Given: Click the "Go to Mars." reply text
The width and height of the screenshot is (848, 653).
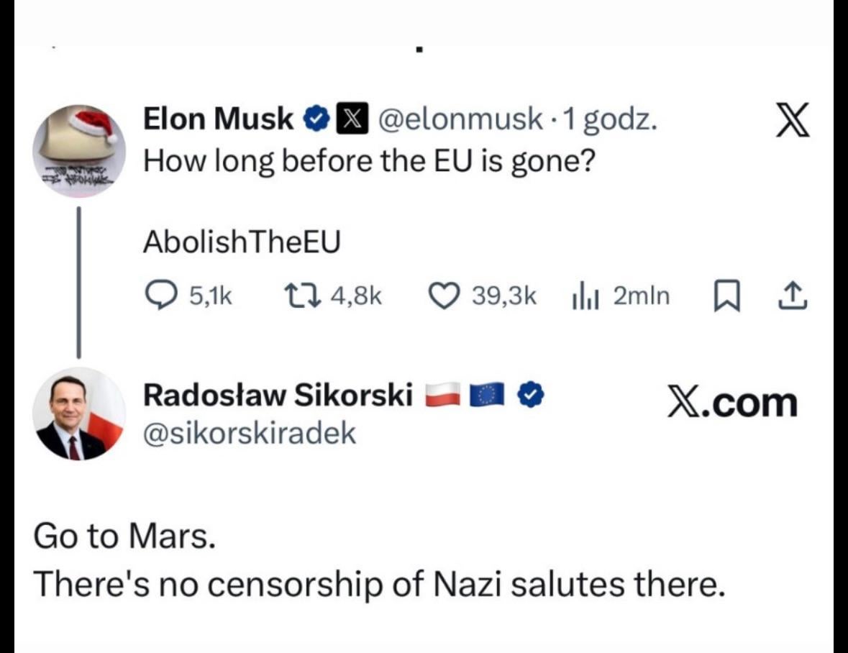Looking at the screenshot, I should pos(124,538).
